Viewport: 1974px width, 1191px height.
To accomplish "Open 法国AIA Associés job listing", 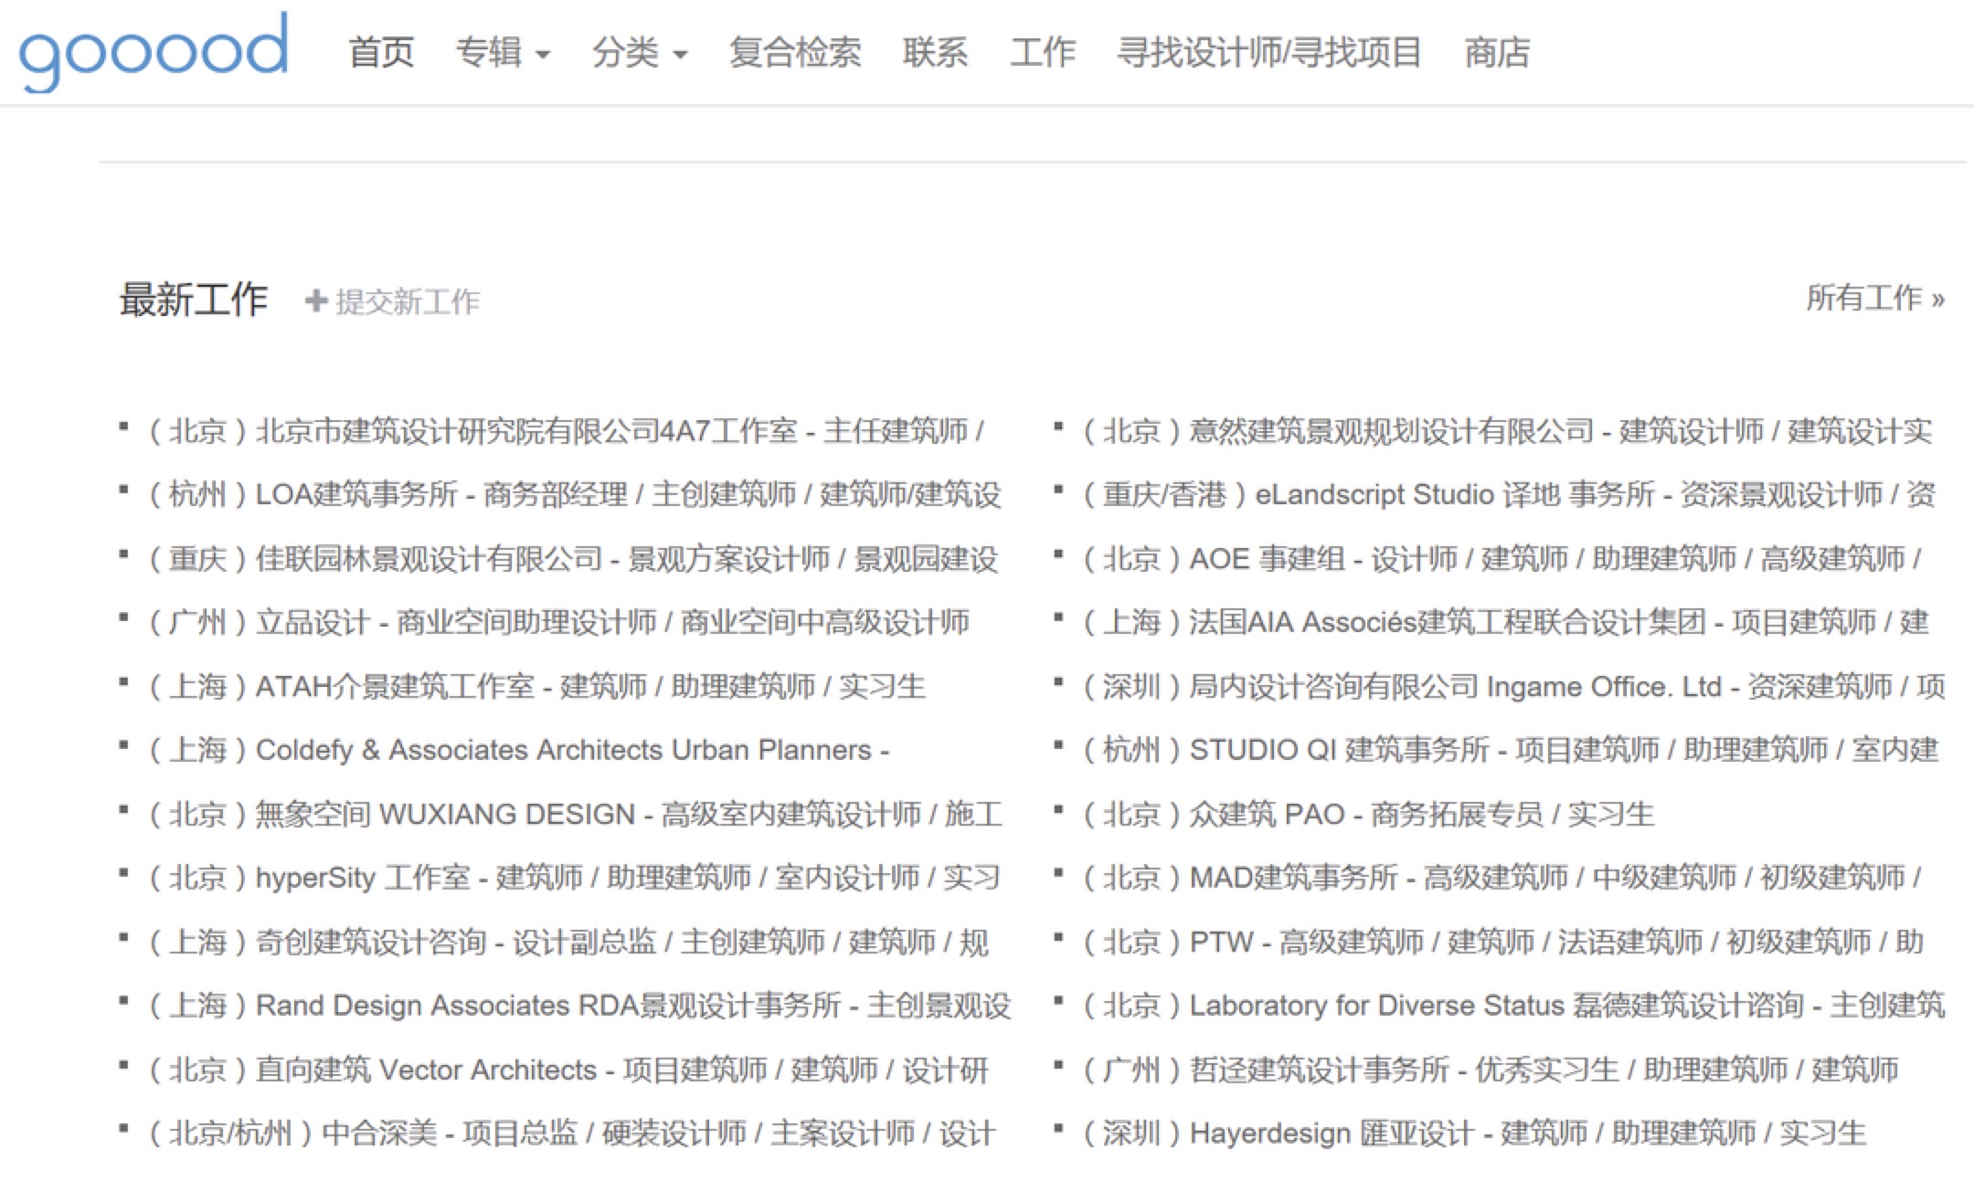I will (1505, 622).
